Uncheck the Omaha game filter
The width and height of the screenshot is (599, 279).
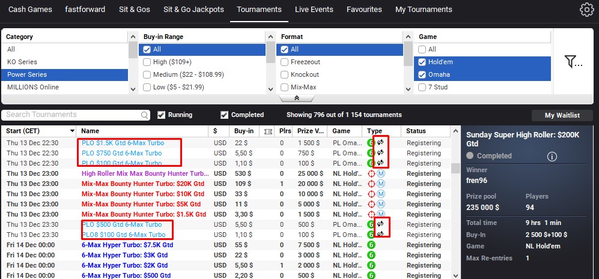[422, 74]
